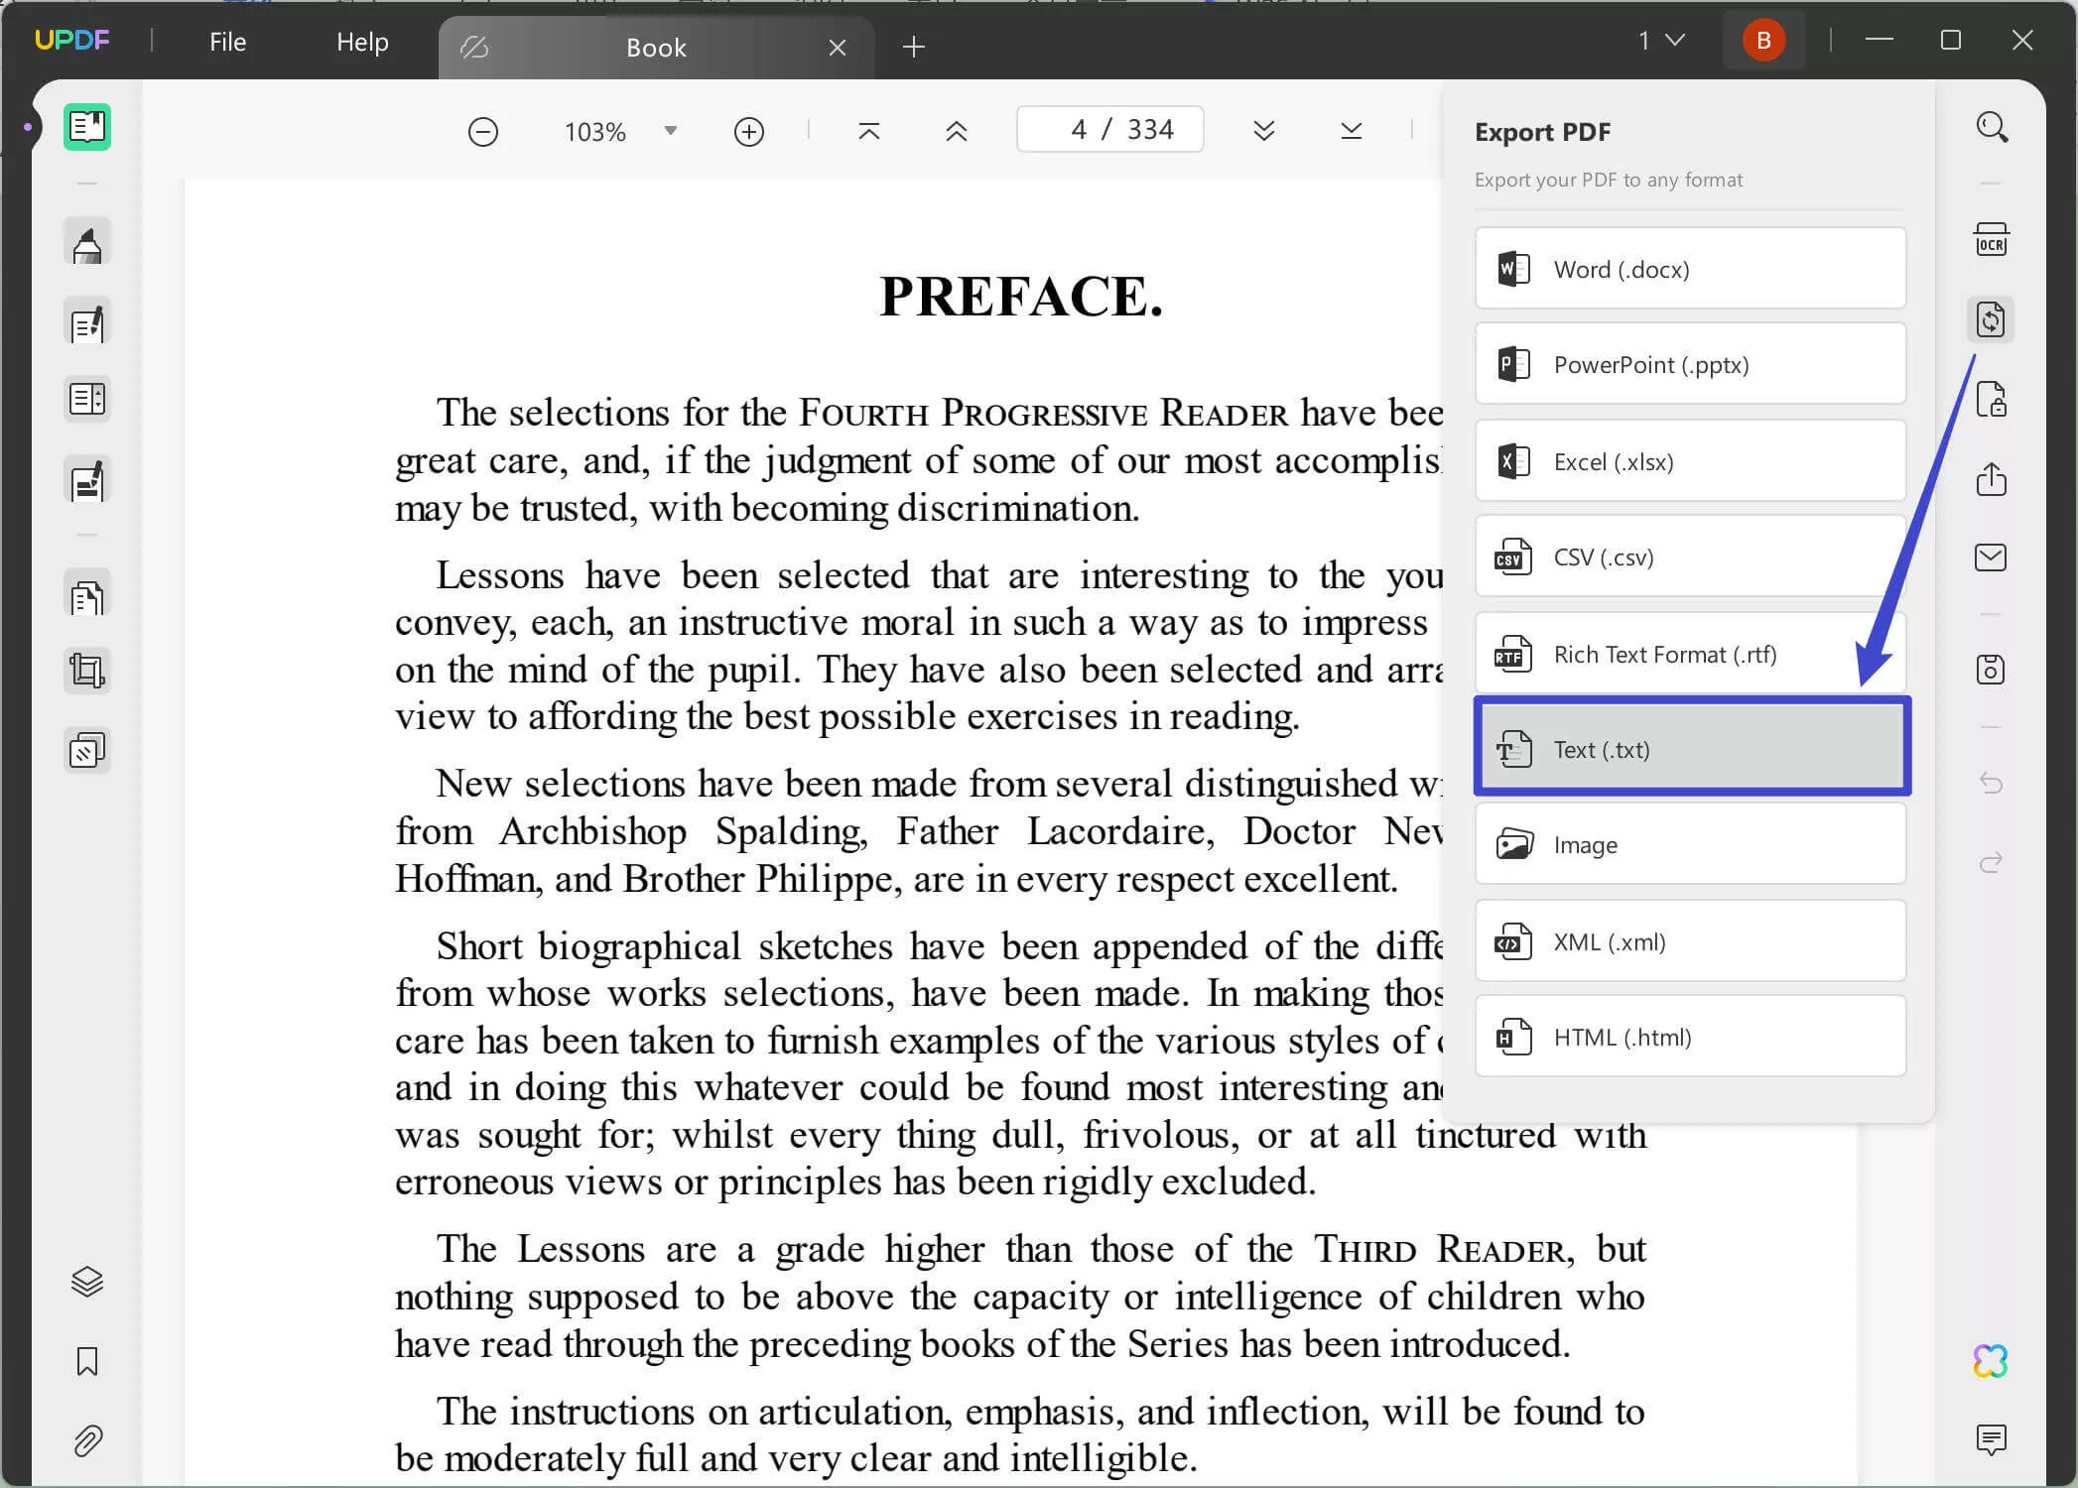The height and width of the screenshot is (1488, 2078).
Task: Add a new tab
Action: coord(914,47)
